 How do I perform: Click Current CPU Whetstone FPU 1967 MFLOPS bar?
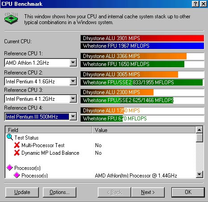pyautogui.click(x=142, y=46)
